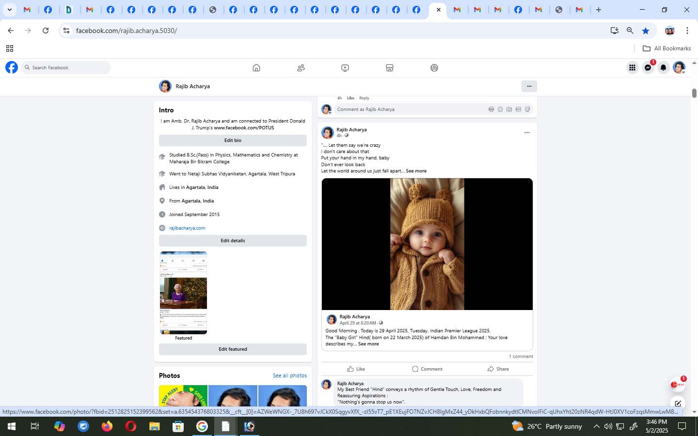Open the Featured story thumbnail
The height and width of the screenshot is (436, 698).
184,293
